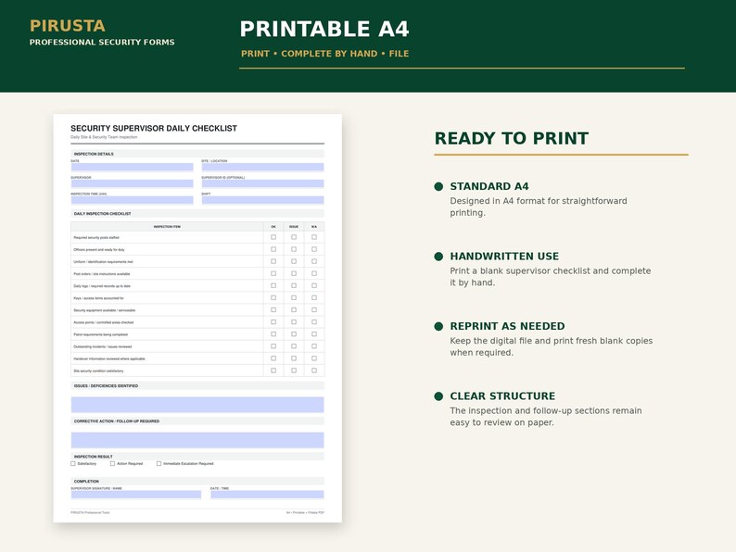Tick ISSUE for Officers present and ready for duty
736x552 pixels.
[294, 249]
